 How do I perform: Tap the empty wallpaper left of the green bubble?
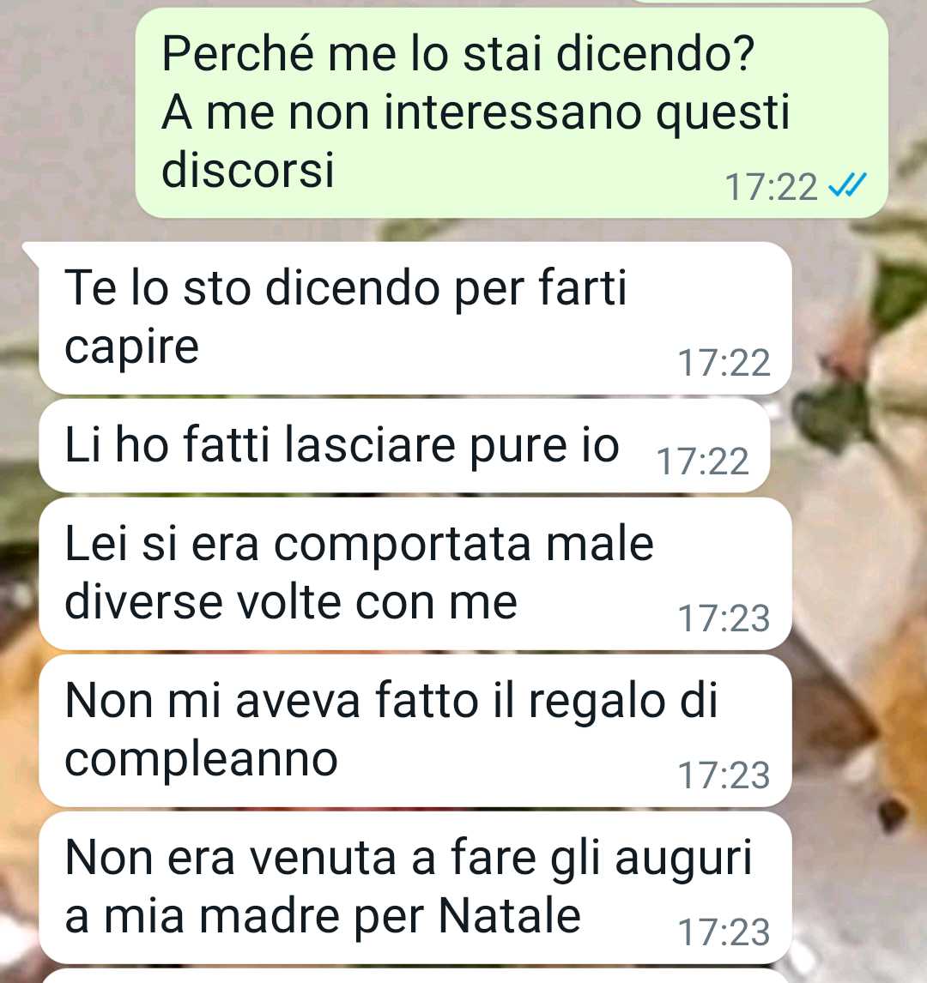(x=67, y=113)
